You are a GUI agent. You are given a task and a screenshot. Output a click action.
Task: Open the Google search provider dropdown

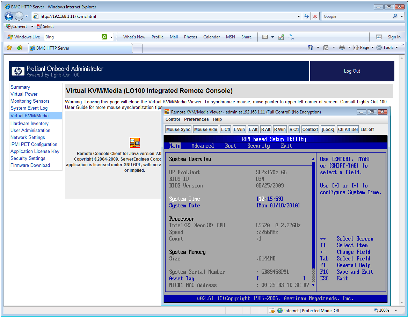point(402,16)
